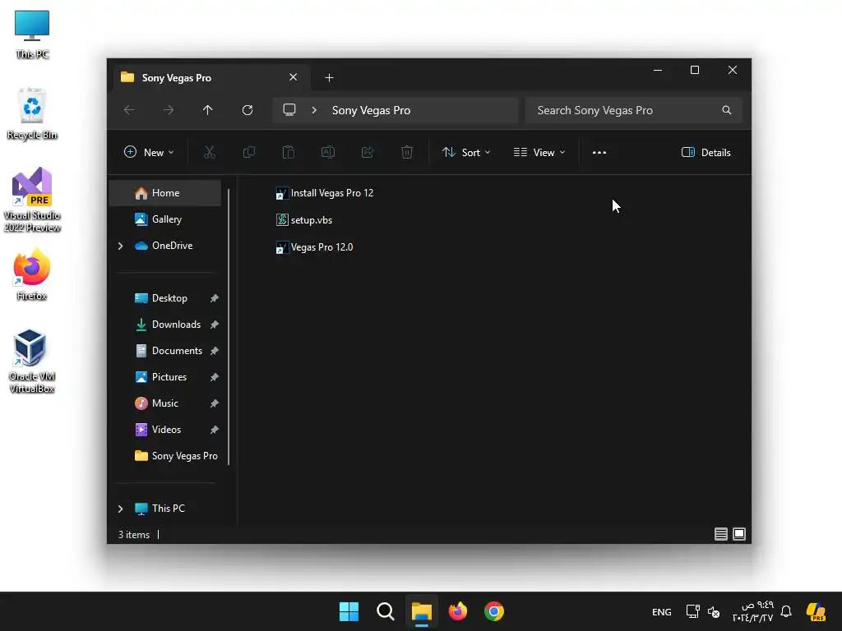Viewport: 842px width, 631px height.
Task: Open the Windows Start button
Action: pos(349,611)
